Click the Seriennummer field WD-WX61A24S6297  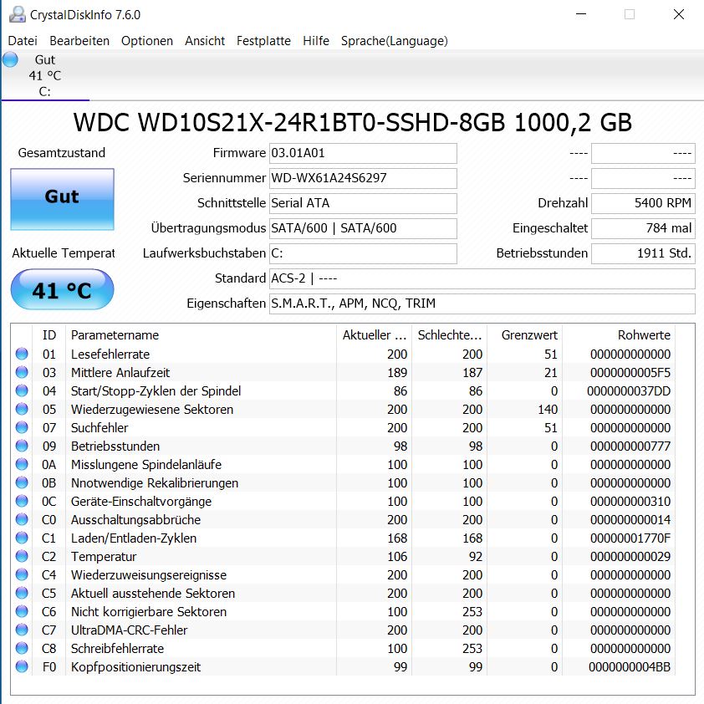pyautogui.click(x=363, y=178)
